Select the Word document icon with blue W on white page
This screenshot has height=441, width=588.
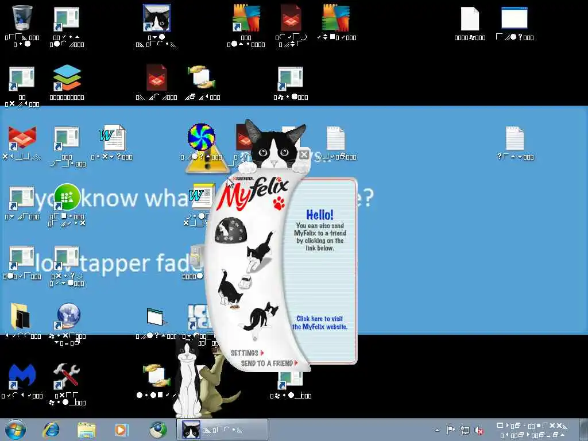point(112,138)
